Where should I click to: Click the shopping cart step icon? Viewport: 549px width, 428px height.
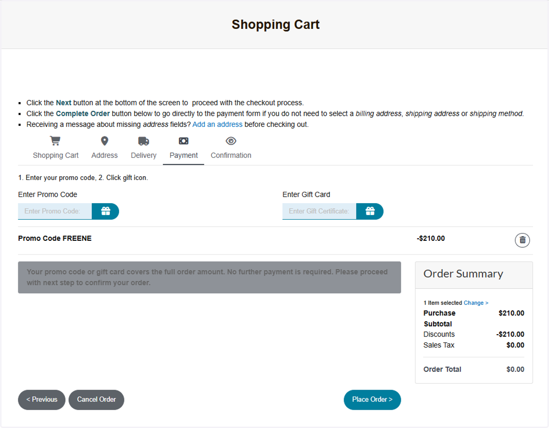[x=55, y=141]
